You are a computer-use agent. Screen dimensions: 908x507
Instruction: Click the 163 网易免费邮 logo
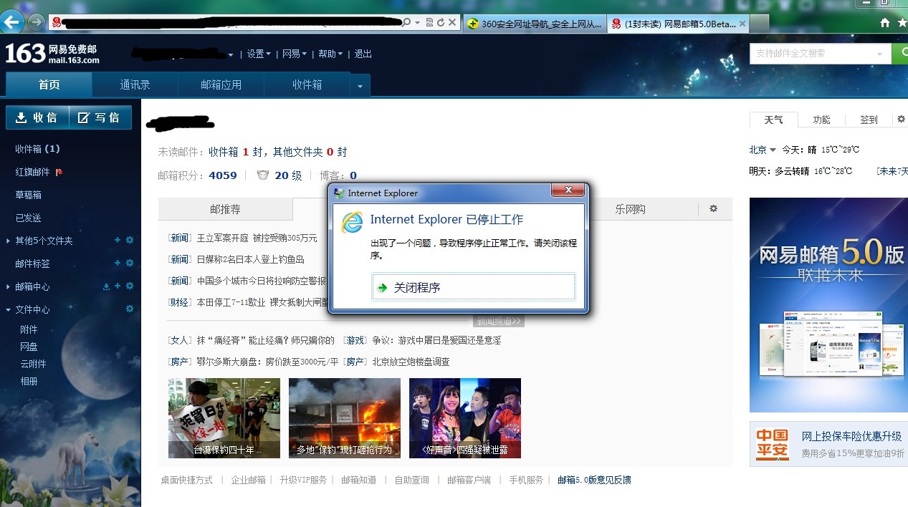tap(52, 53)
